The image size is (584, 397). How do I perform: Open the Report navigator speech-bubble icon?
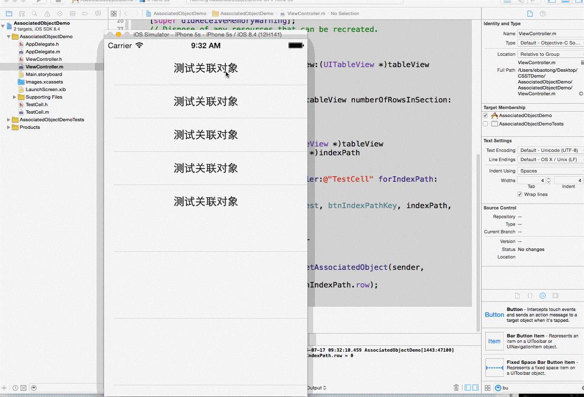(x=98, y=13)
